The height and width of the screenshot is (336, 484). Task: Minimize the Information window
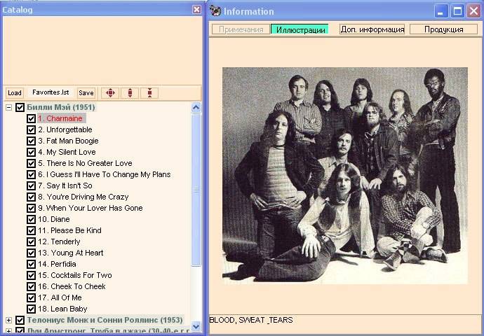click(441, 11)
